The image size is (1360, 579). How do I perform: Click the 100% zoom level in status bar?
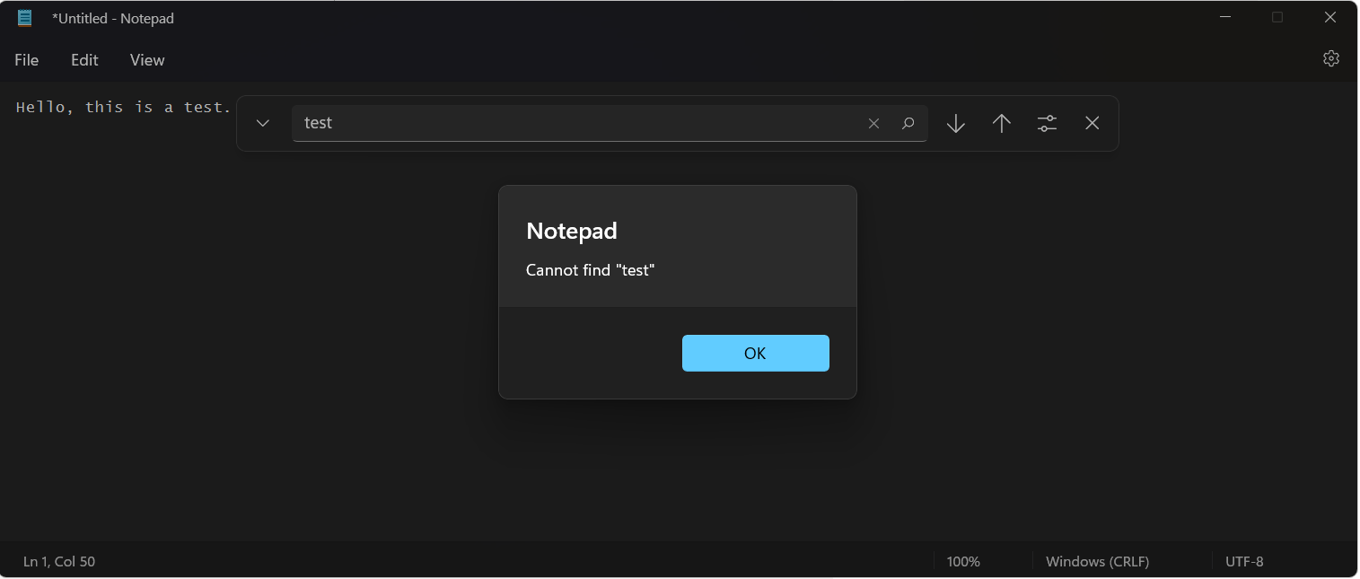[x=963, y=561]
